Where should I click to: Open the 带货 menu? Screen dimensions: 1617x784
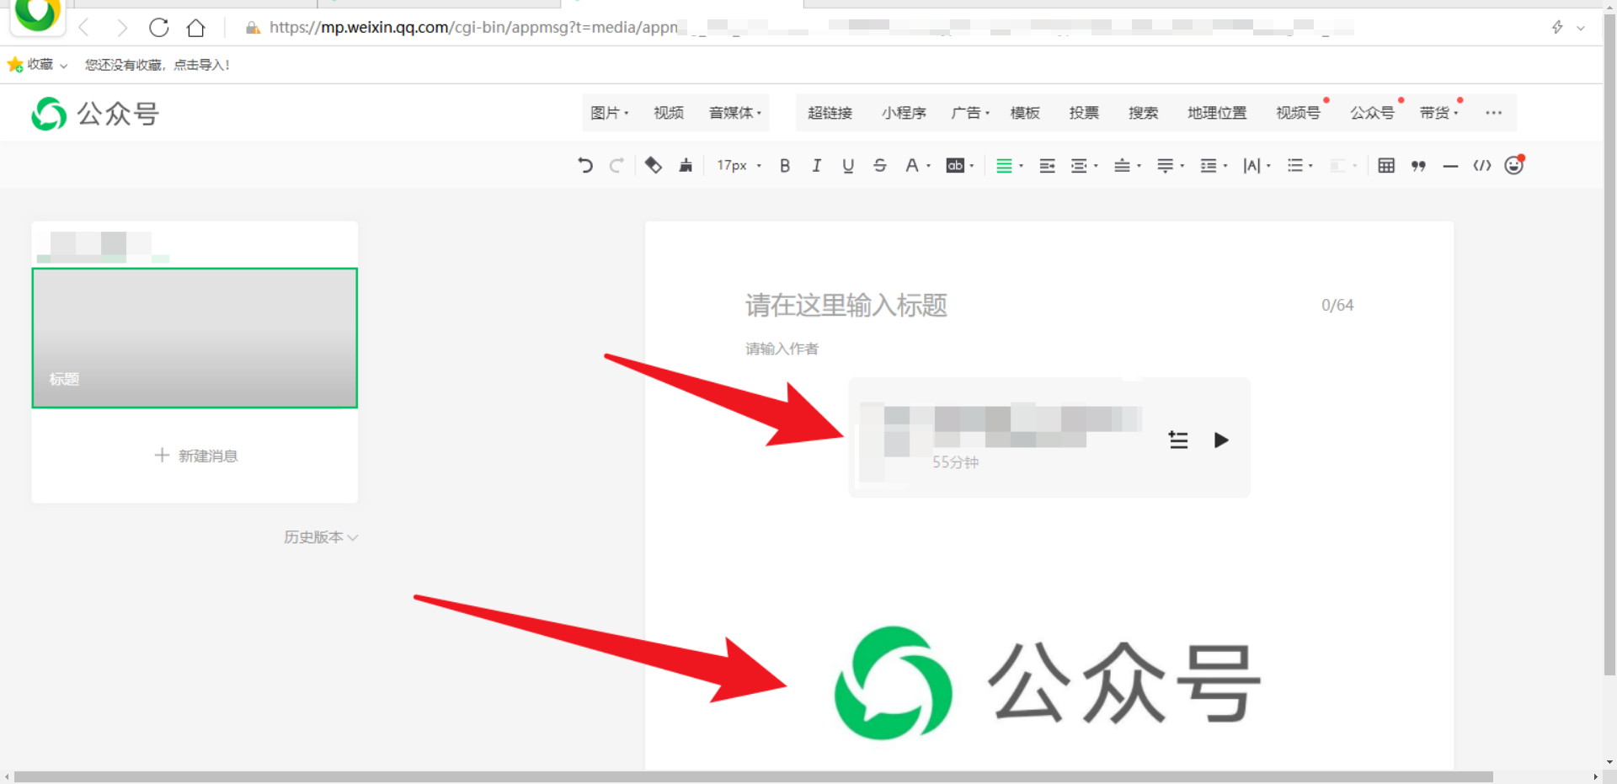pos(1438,113)
